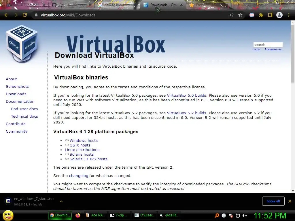Open the Screenshots sidebar link
The image size is (295, 221).
[x=17, y=86]
